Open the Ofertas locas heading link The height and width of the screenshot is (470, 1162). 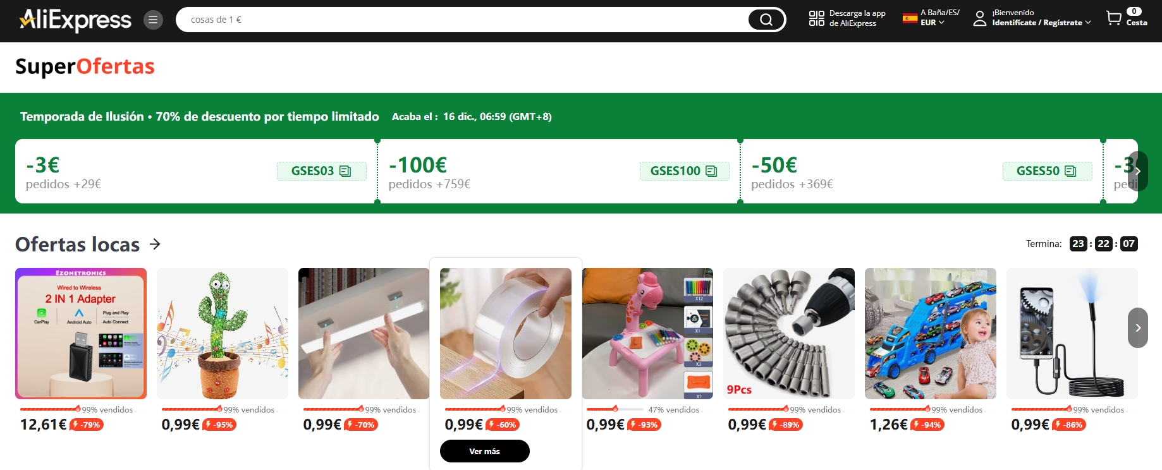pos(78,244)
